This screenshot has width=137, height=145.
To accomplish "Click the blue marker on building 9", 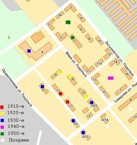I will [42, 87].
